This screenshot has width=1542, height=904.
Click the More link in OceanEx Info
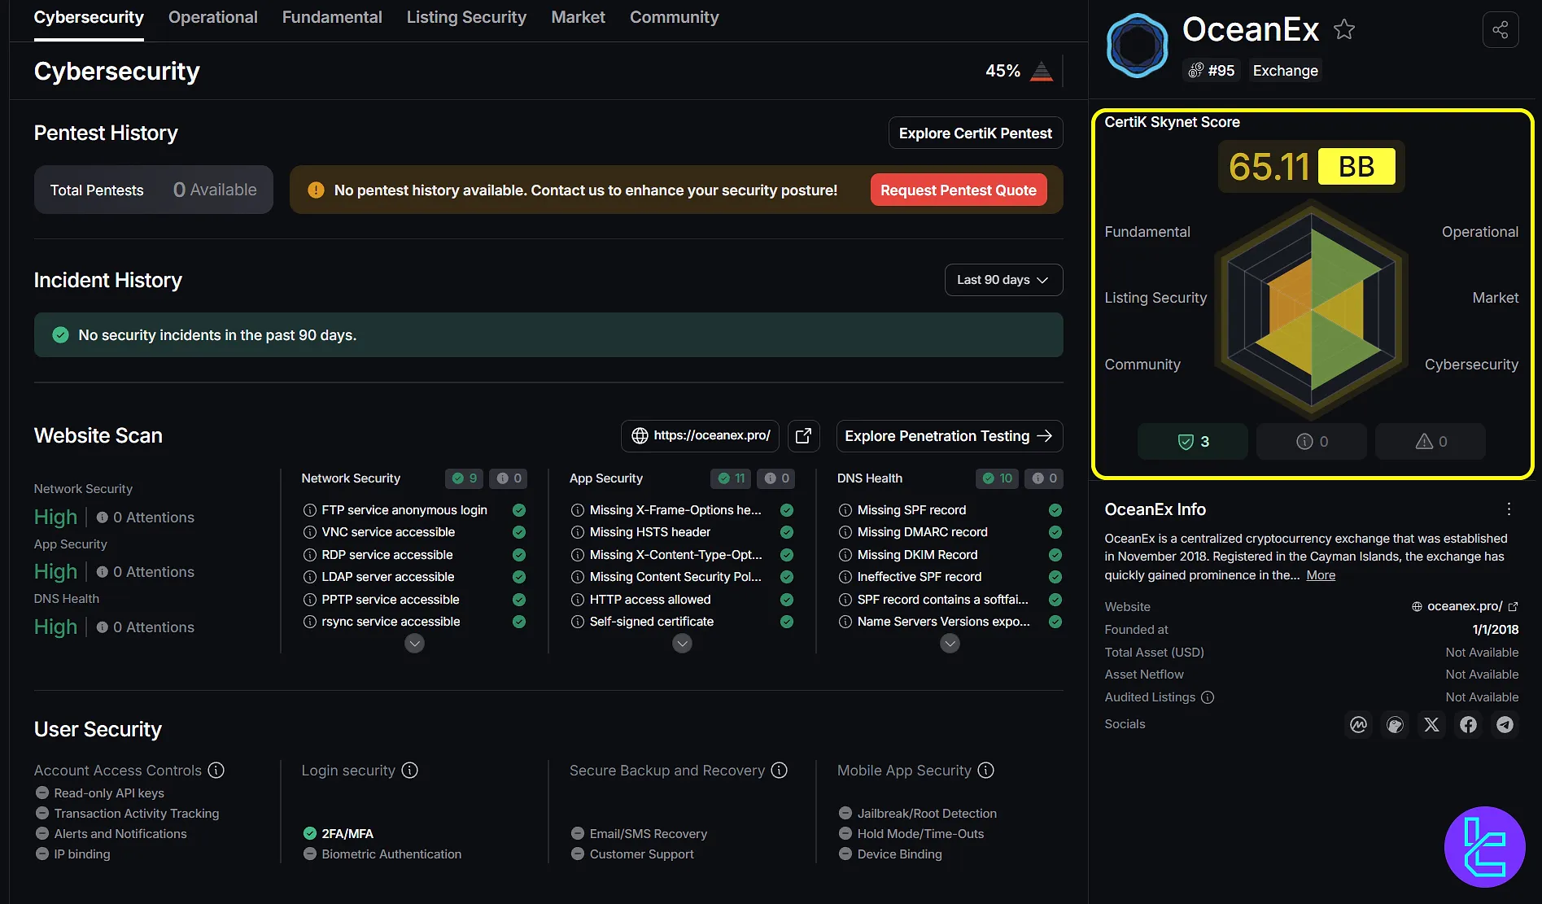[1321, 575]
